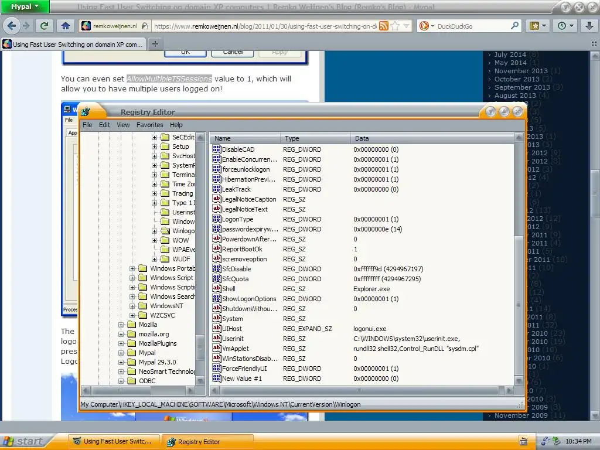The image size is (600, 450).
Task: Expand the WOW registry key
Action: click(154, 240)
